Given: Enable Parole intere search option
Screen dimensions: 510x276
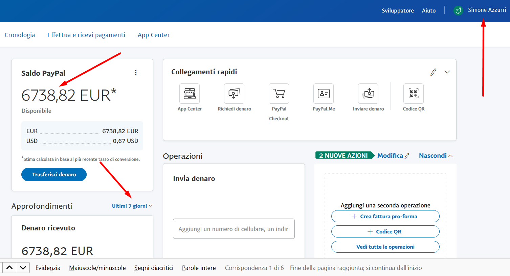Looking at the screenshot, I should coord(199,268).
